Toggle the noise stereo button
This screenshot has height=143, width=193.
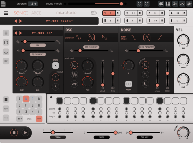[128, 84]
